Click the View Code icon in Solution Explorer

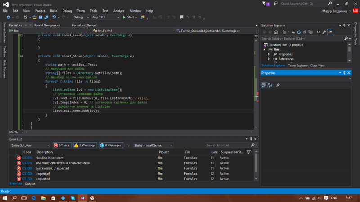click(319, 32)
